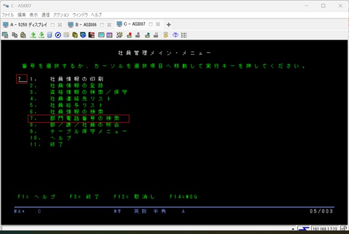Open help with the blue question-mark icon
The height and width of the screenshot is (234, 349).
[x=175, y=35]
